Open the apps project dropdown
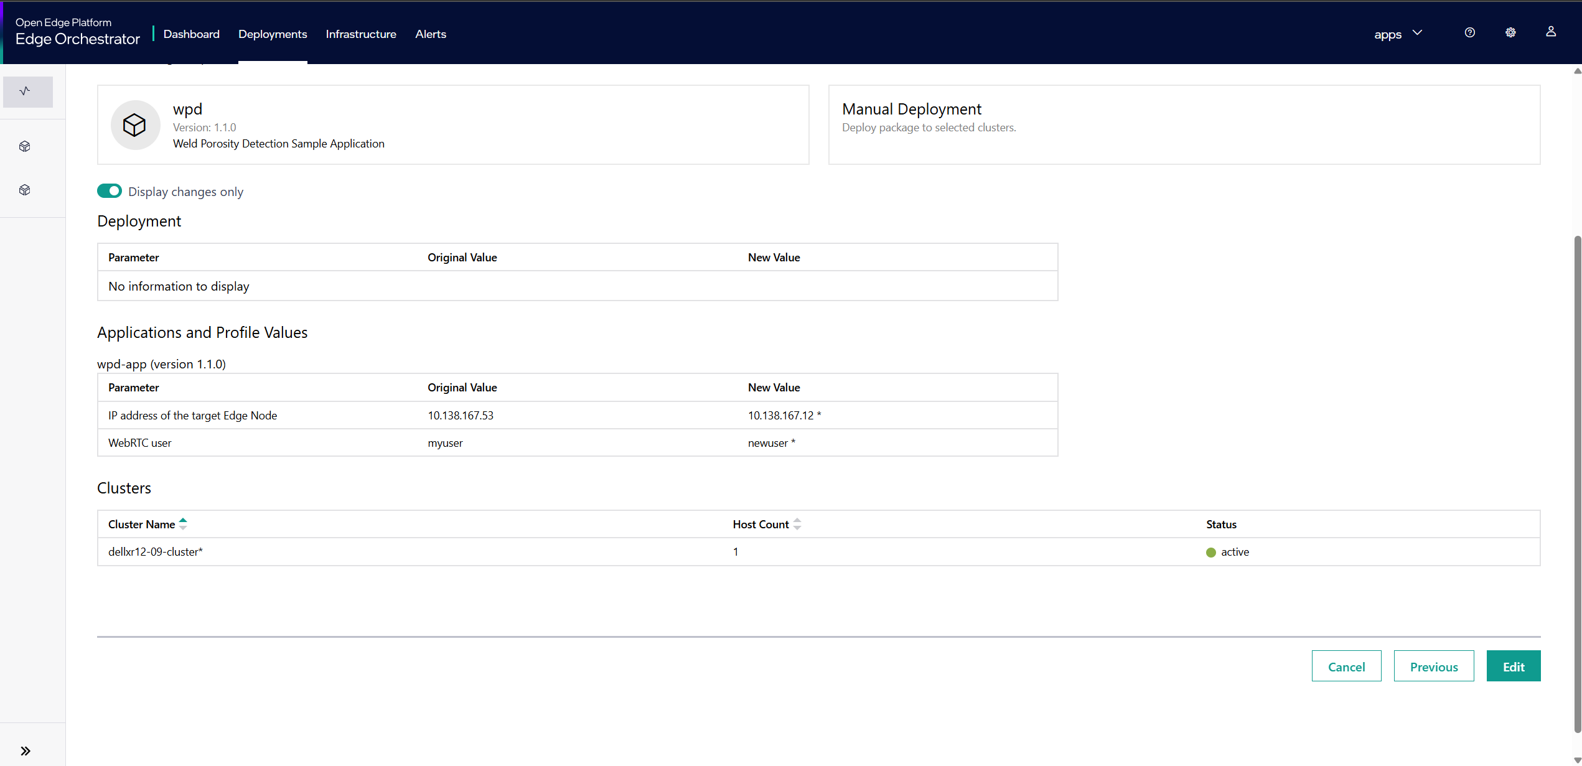Screen dimensions: 1582x766 pyautogui.click(x=1398, y=34)
